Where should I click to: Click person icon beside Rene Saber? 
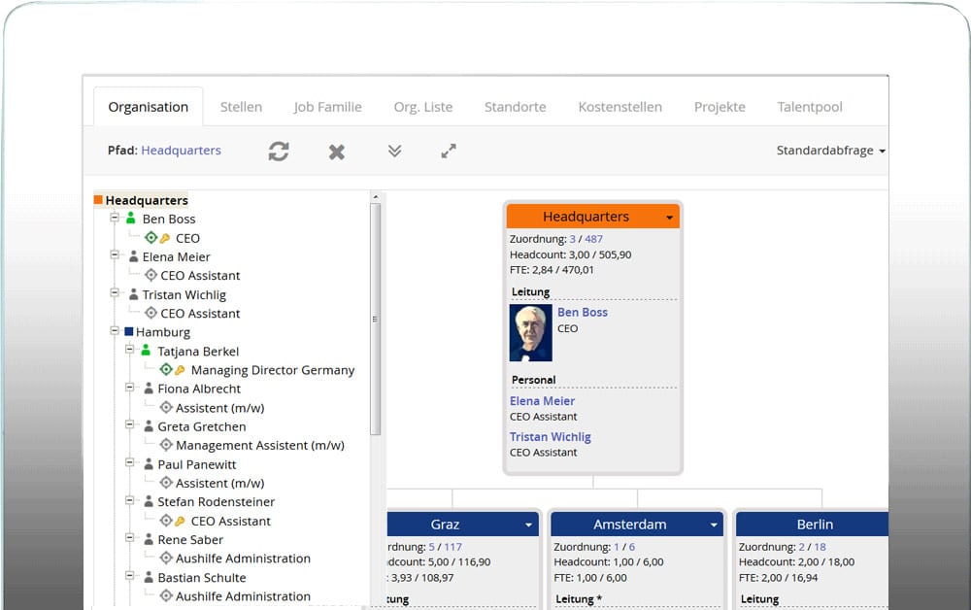click(149, 539)
